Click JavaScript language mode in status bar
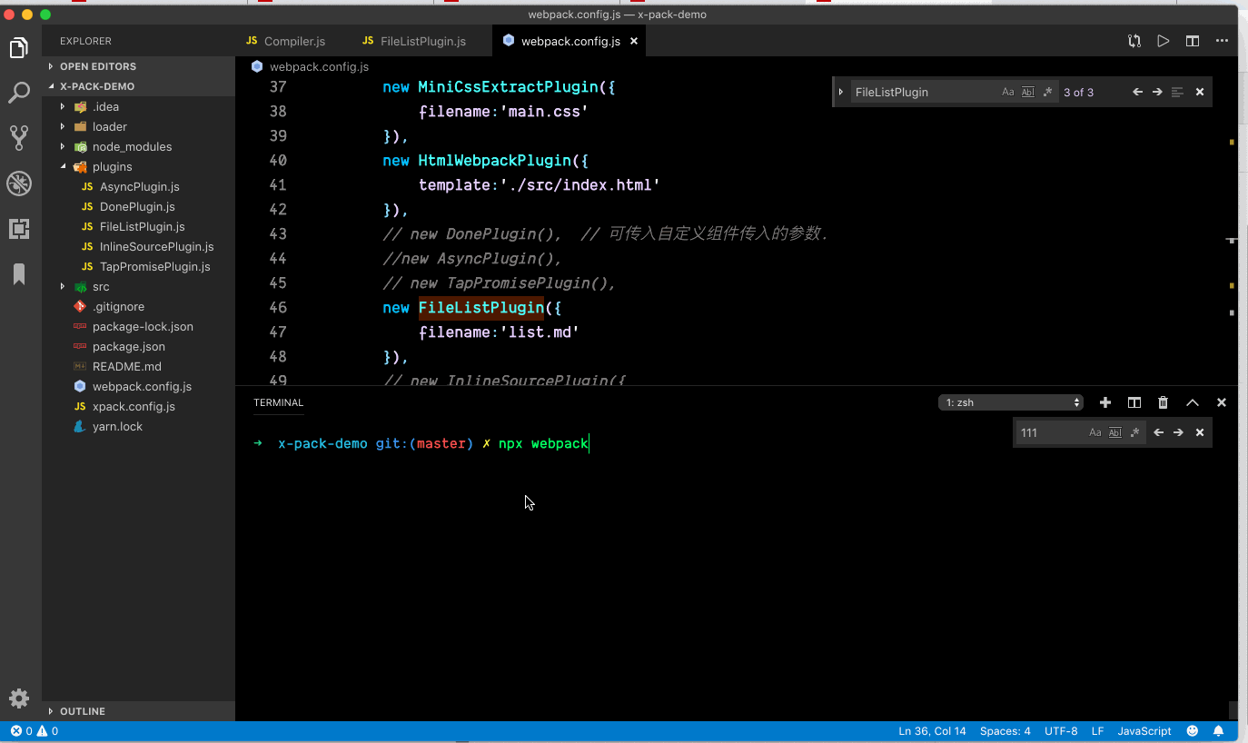 (x=1144, y=731)
